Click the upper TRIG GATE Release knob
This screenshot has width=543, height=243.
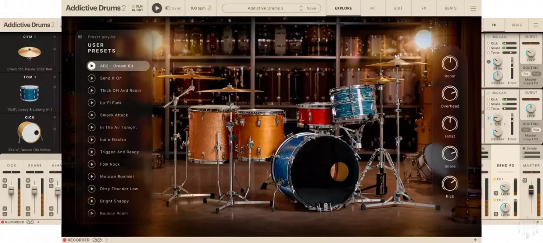click(x=498, y=76)
